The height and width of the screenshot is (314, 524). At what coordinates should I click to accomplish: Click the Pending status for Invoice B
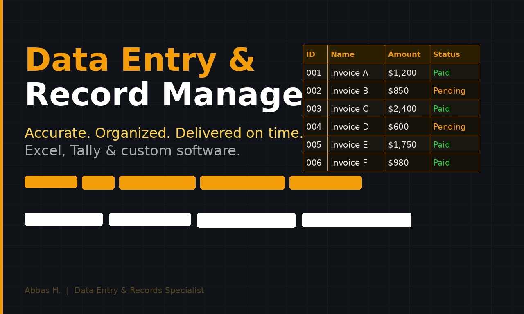(x=449, y=91)
